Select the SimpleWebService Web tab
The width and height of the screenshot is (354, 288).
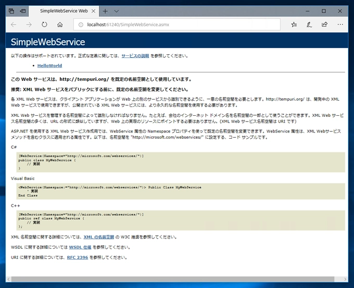[x=64, y=11]
